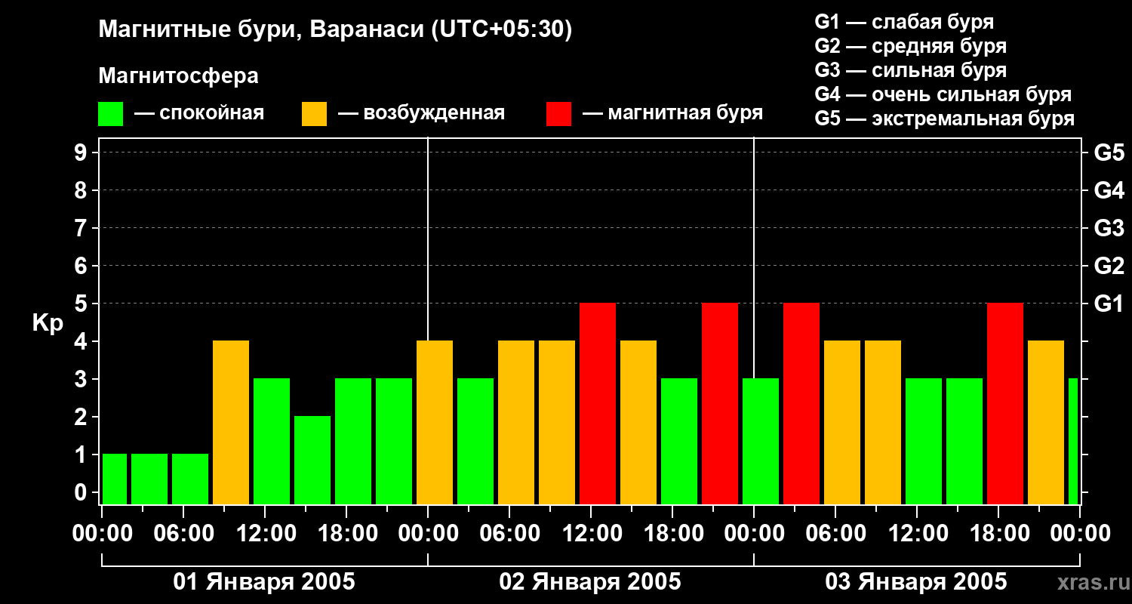This screenshot has width=1132, height=604.
Task: Click the '01 Января 2005' date label
Action: coord(264,582)
